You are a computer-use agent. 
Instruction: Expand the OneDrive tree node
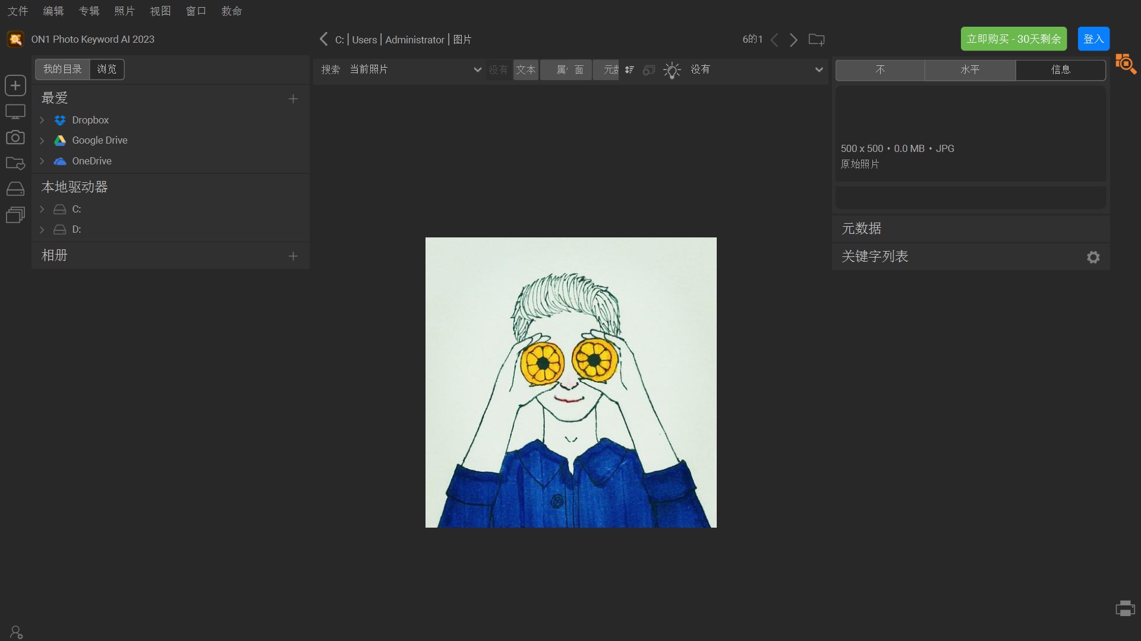[42, 161]
